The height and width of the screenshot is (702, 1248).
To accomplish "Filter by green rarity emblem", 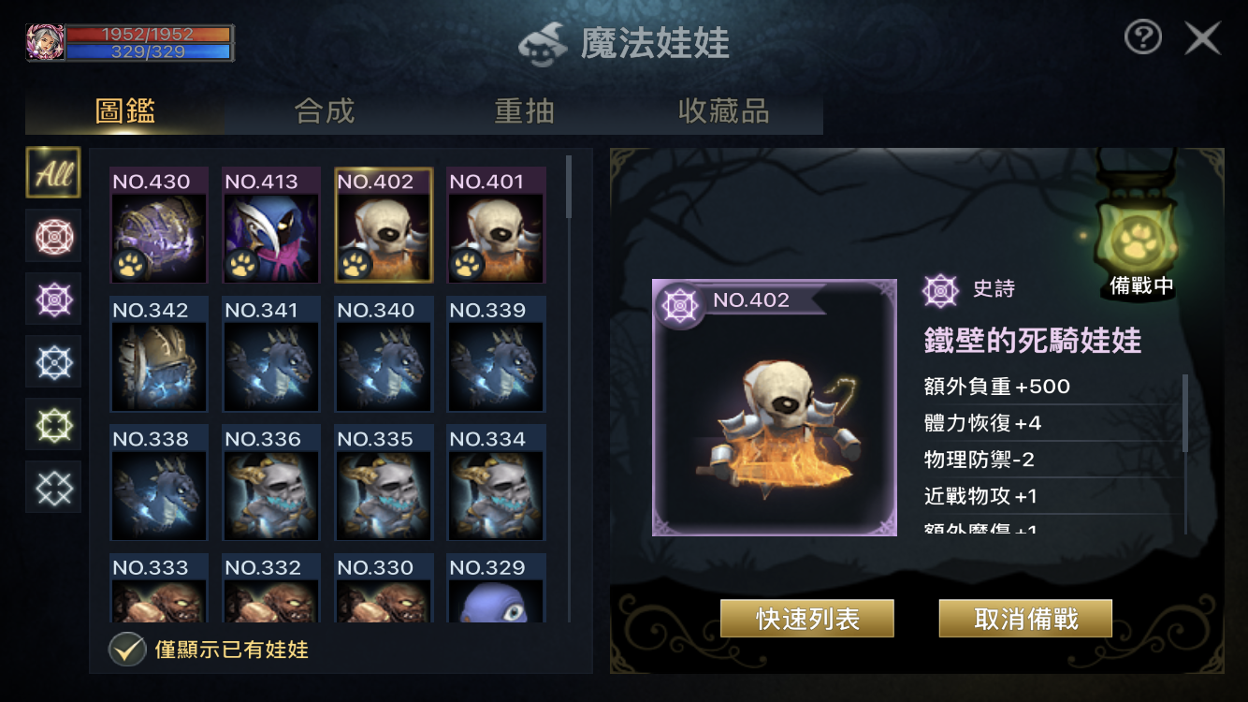I will pyautogui.click(x=53, y=423).
